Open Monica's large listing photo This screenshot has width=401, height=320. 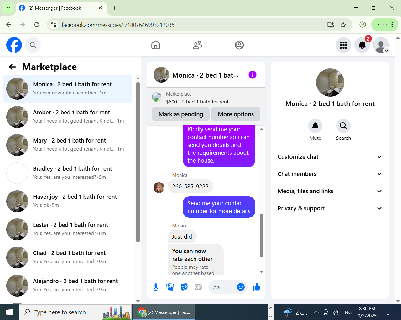click(x=330, y=82)
